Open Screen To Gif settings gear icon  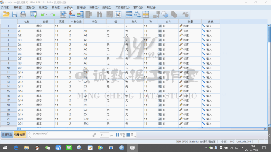(94, 135)
